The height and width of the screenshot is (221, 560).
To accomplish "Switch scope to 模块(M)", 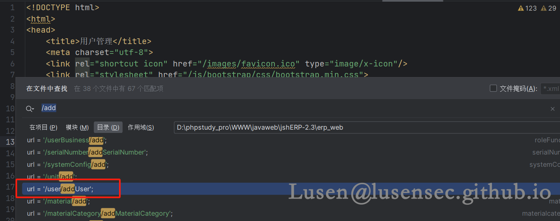I will coord(77,127).
